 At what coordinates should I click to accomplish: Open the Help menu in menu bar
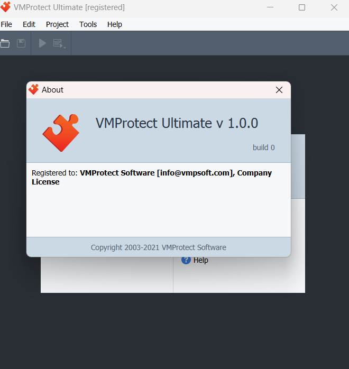[x=115, y=24]
